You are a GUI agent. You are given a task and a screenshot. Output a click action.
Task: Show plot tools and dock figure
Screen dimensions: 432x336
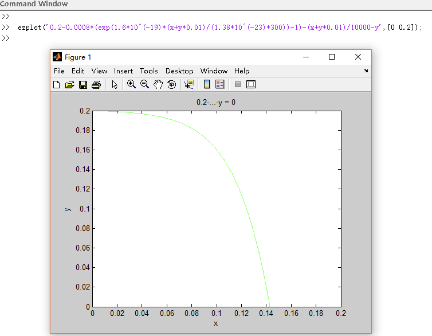point(250,85)
